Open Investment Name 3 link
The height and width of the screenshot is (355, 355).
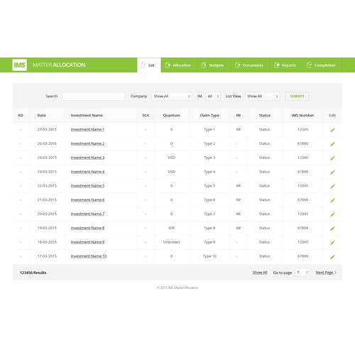click(87, 158)
